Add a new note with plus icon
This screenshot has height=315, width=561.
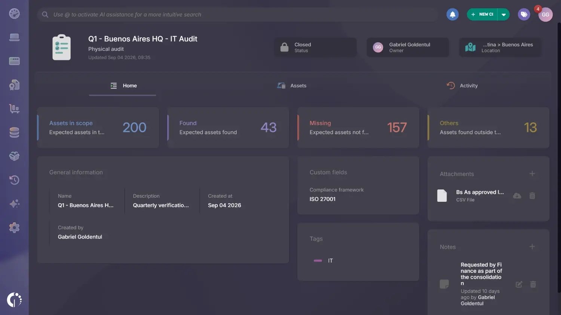point(532,247)
